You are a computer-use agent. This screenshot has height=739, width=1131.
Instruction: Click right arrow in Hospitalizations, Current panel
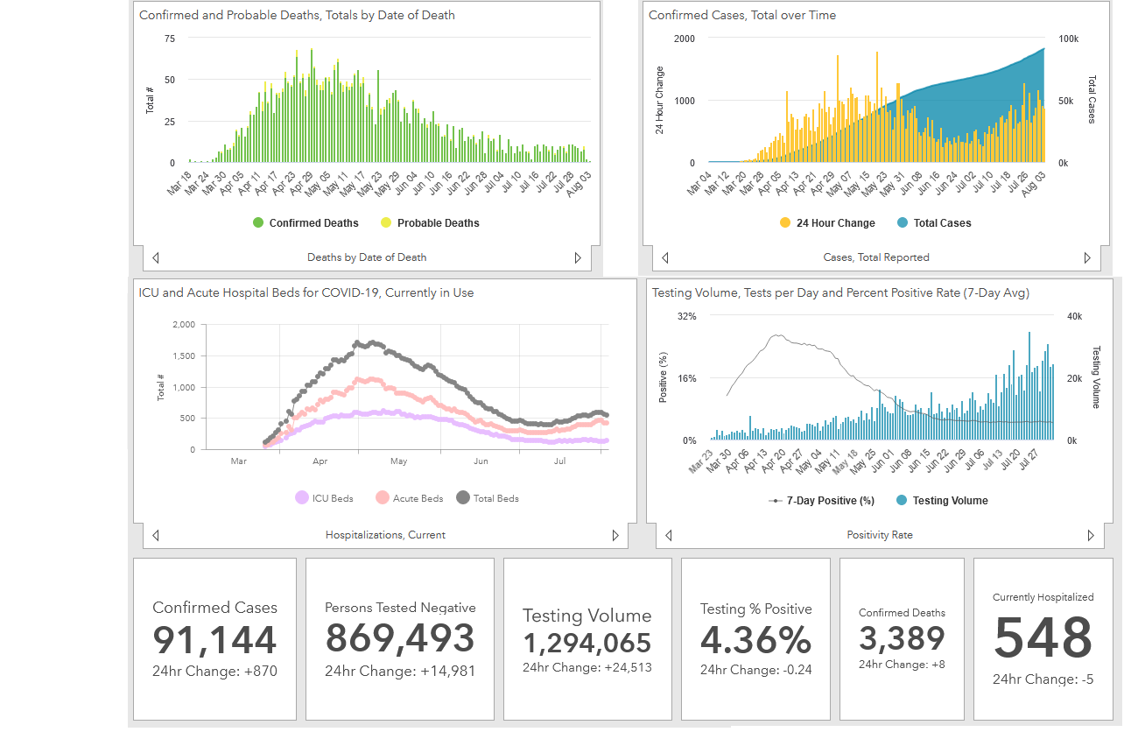click(x=615, y=535)
